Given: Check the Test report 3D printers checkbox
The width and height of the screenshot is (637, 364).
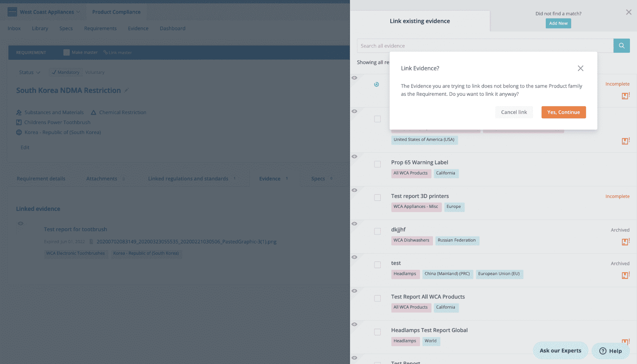Looking at the screenshot, I should pyautogui.click(x=377, y=198).
